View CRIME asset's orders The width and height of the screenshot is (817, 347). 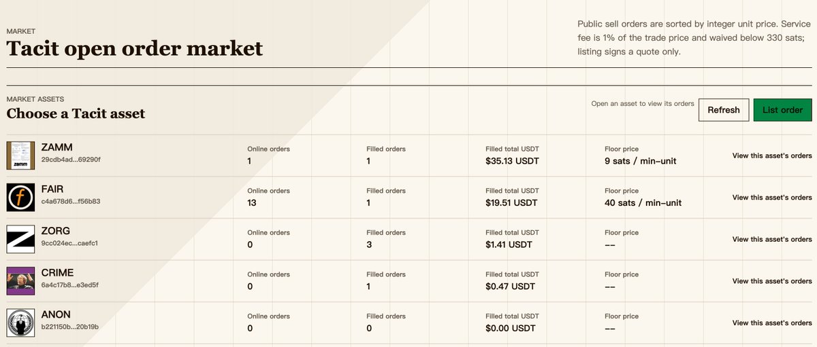tap(772, 281)
